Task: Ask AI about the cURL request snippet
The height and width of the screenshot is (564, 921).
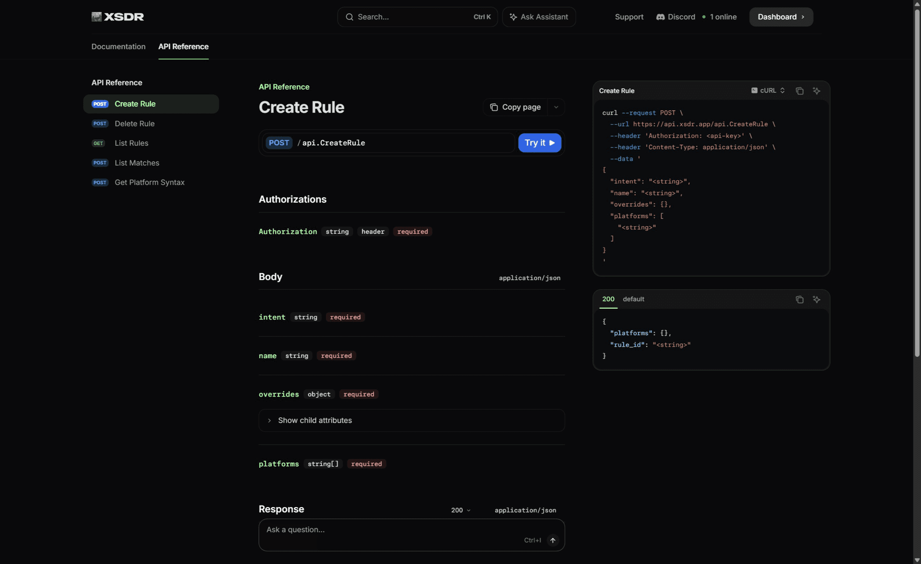Action: coord(817,91)
